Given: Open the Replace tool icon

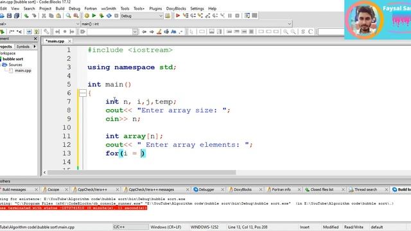Looking at the screenshot, I should [x=76, y=15].
